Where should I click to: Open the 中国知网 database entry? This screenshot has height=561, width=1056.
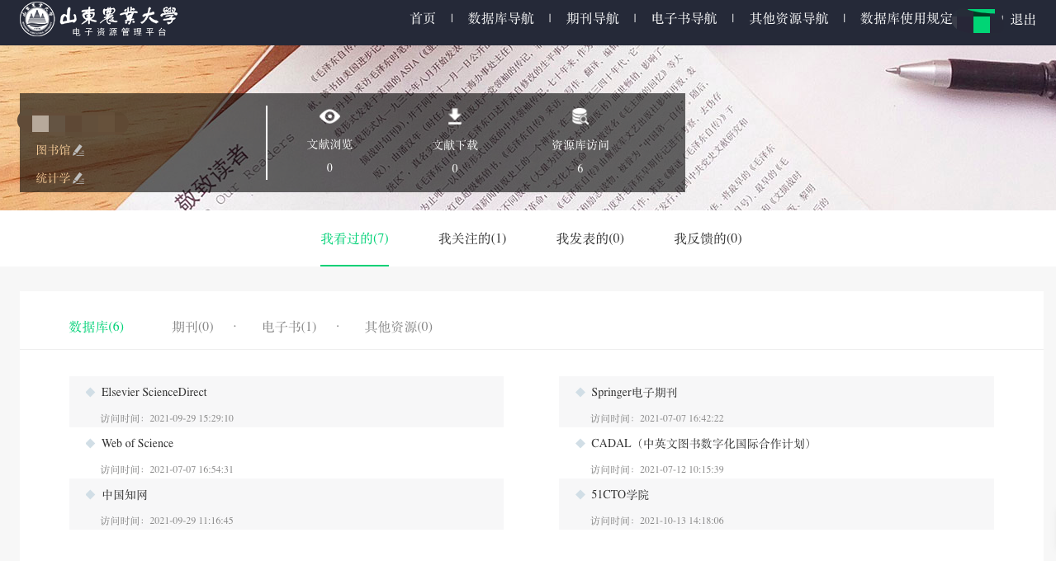click(x=125, y=495)
